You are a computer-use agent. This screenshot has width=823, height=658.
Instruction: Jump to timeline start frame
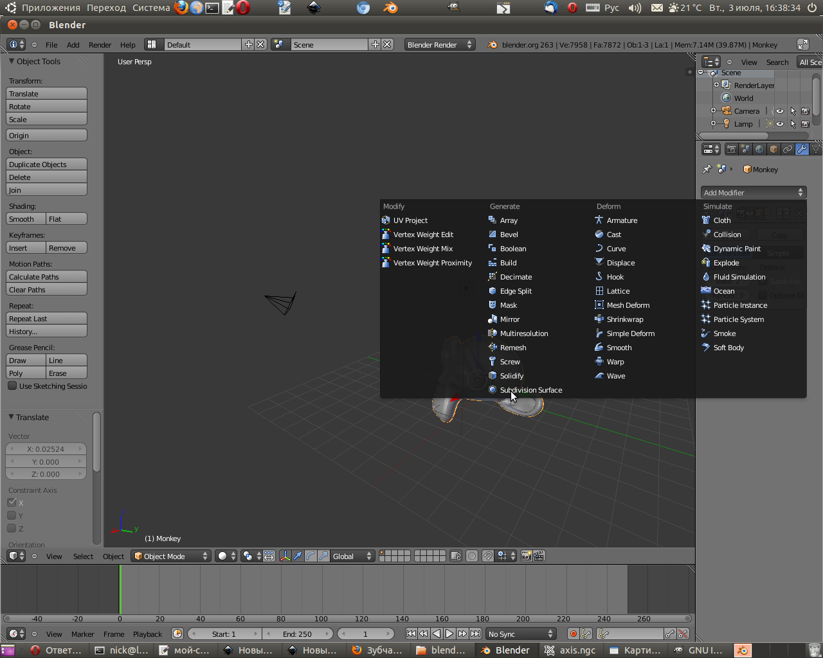pos(411,634)
